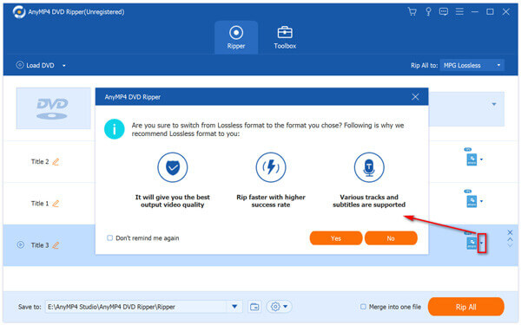Image resolution: width=521 pixels, height=325 pixels.
Task: Move Title 3 down in list
Action: click(510, 246)
